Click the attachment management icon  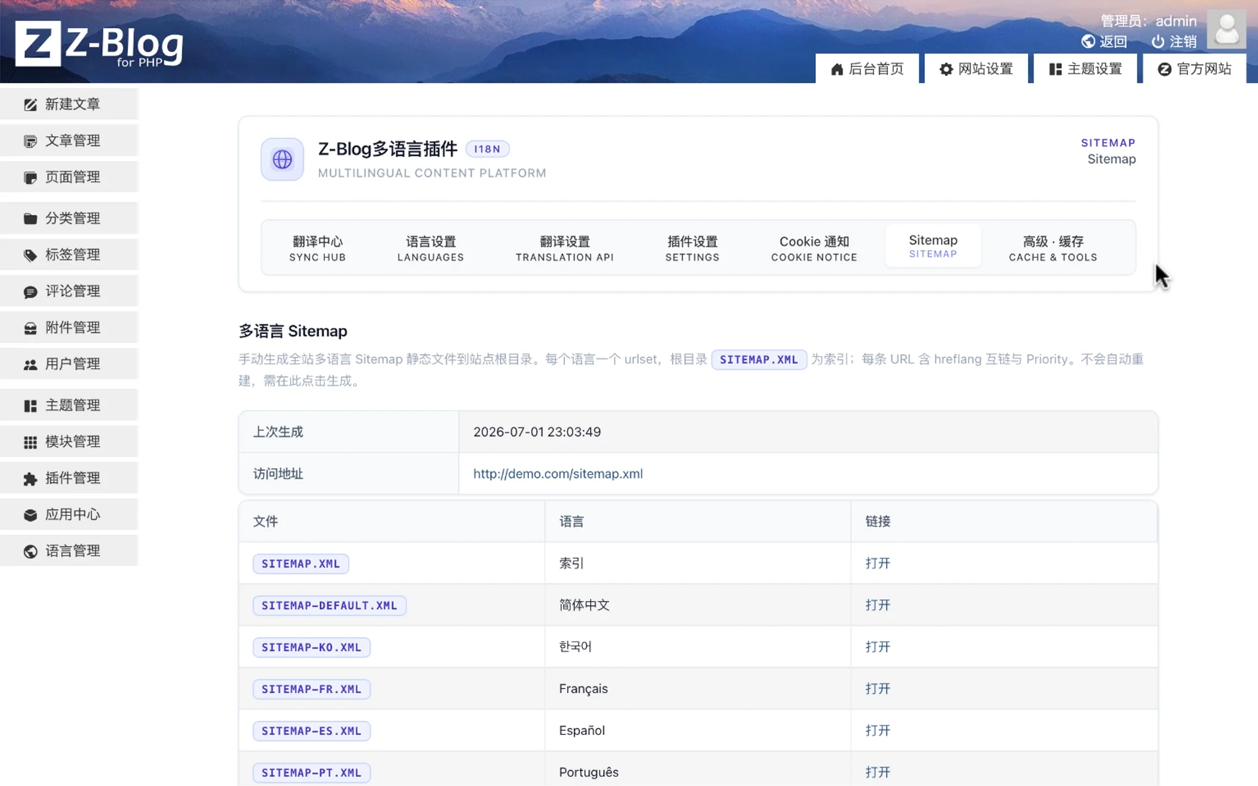(x=30, y=328)
